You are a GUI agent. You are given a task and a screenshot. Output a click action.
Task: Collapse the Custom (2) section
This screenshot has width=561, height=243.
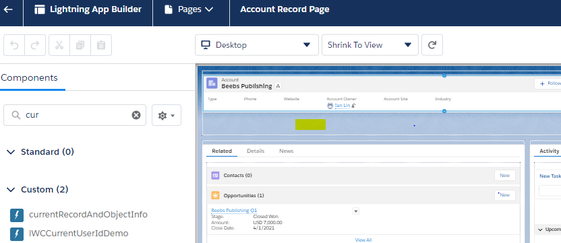tap(11, 189)
